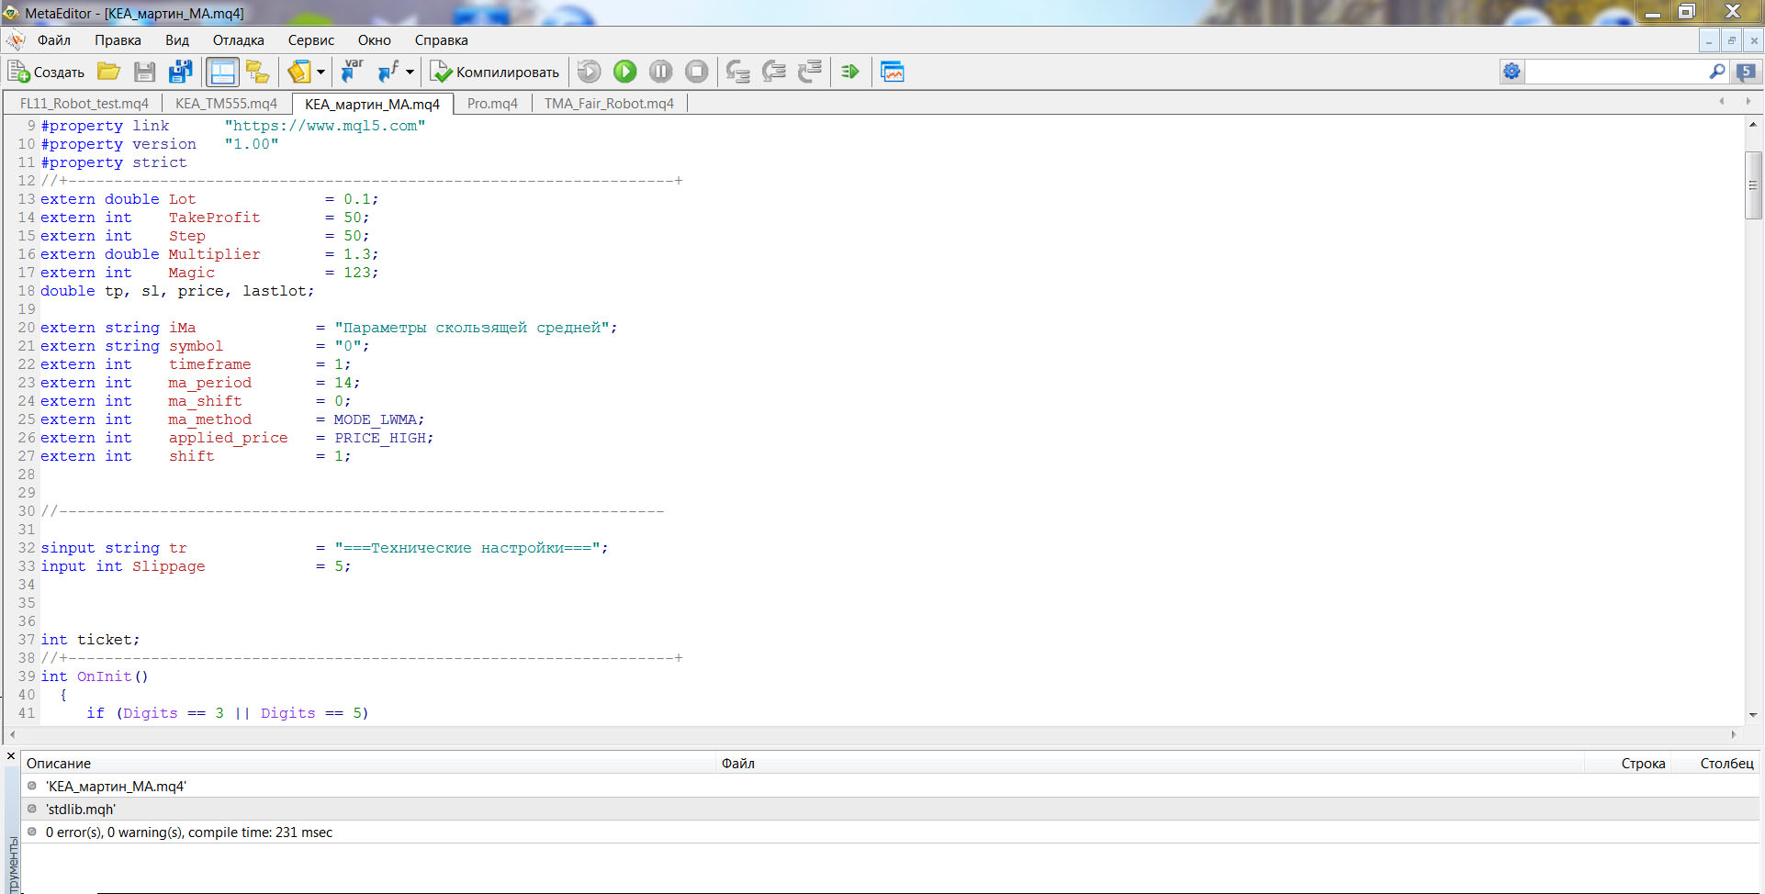
Task: Click the magnifier search icon
Action: click(1717, 72)
